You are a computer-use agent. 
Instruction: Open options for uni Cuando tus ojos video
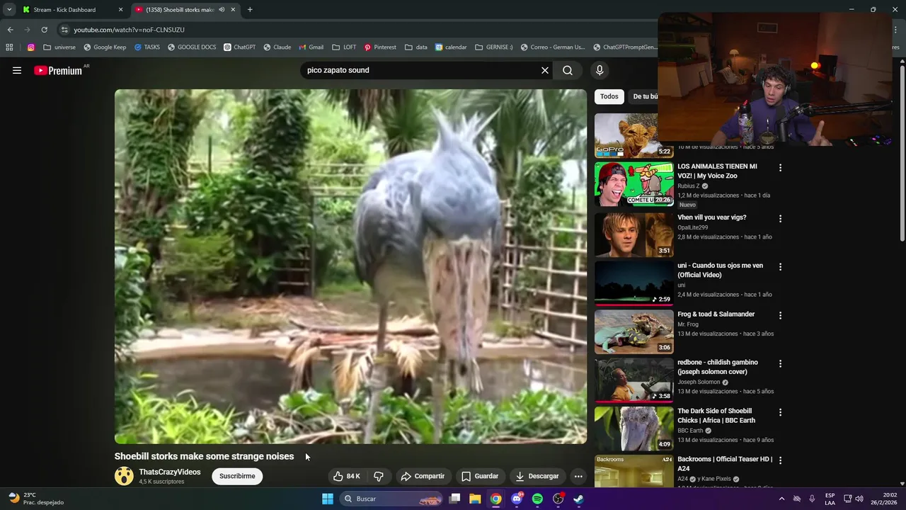(780, 267)
